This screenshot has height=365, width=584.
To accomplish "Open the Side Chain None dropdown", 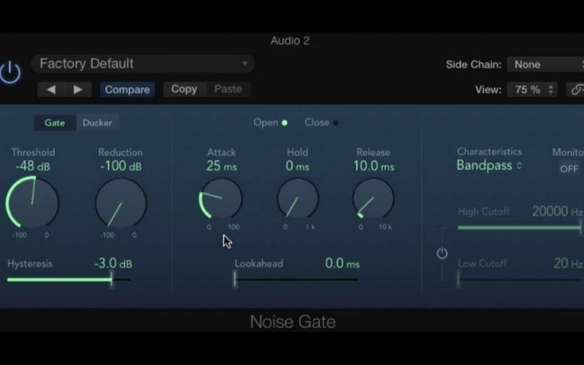I will coord(545,64).
